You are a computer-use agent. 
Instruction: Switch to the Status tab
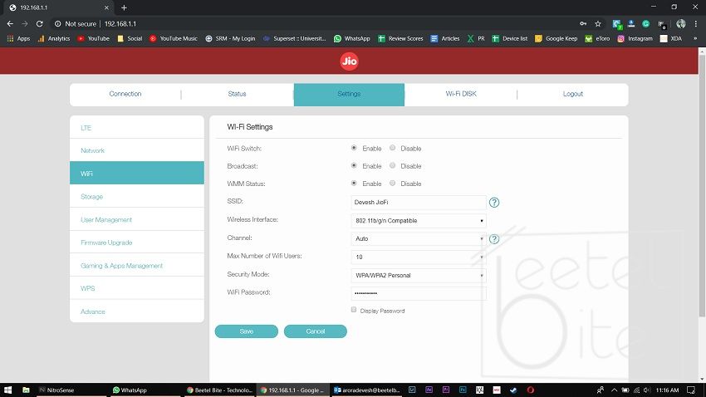point(237,94)
